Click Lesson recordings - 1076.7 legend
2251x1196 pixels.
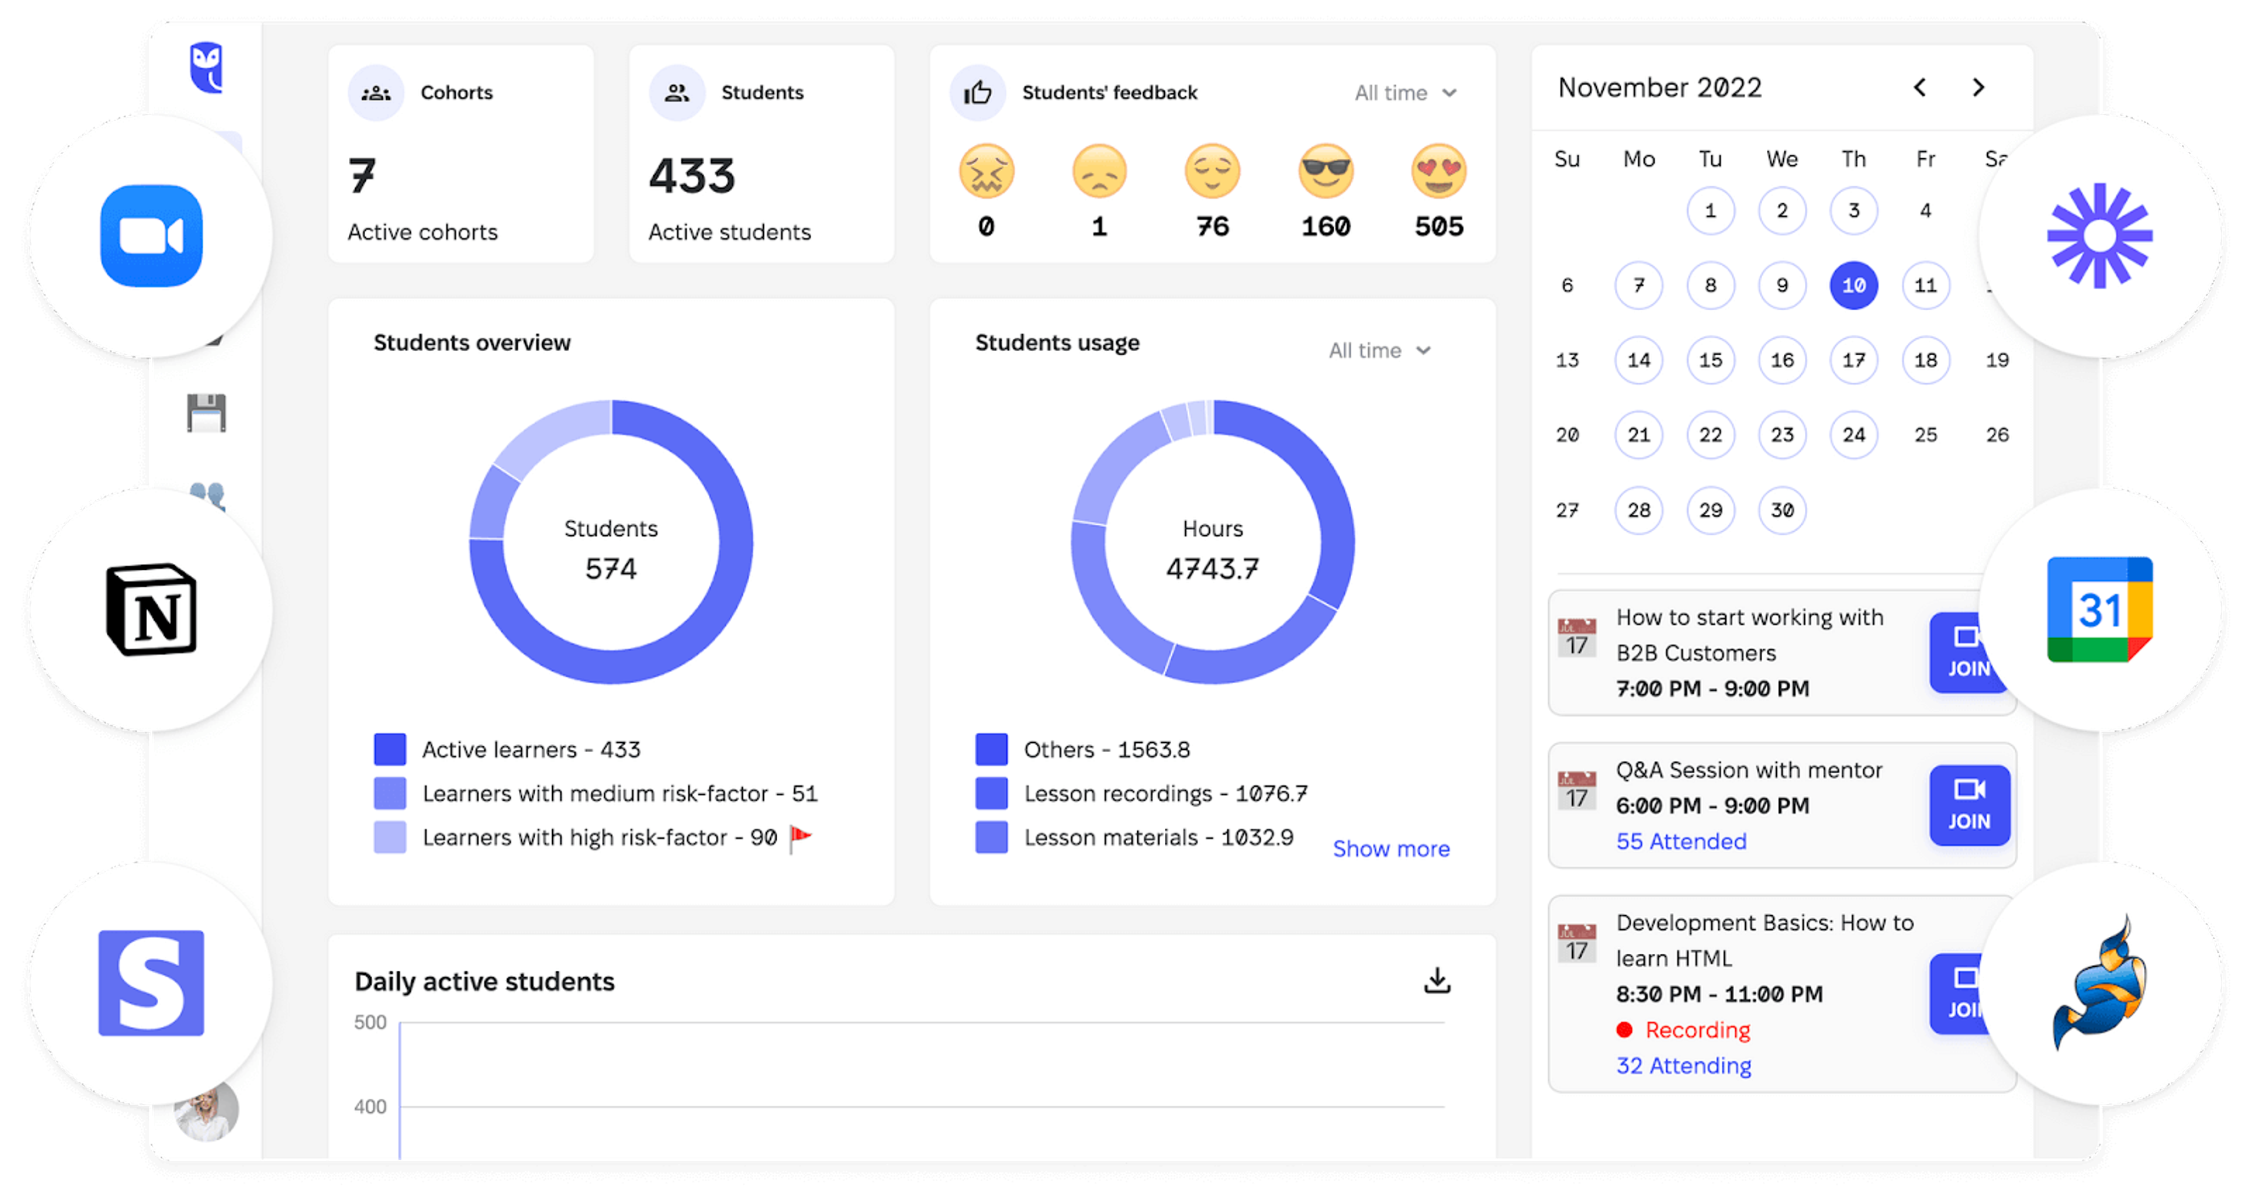1166,793
